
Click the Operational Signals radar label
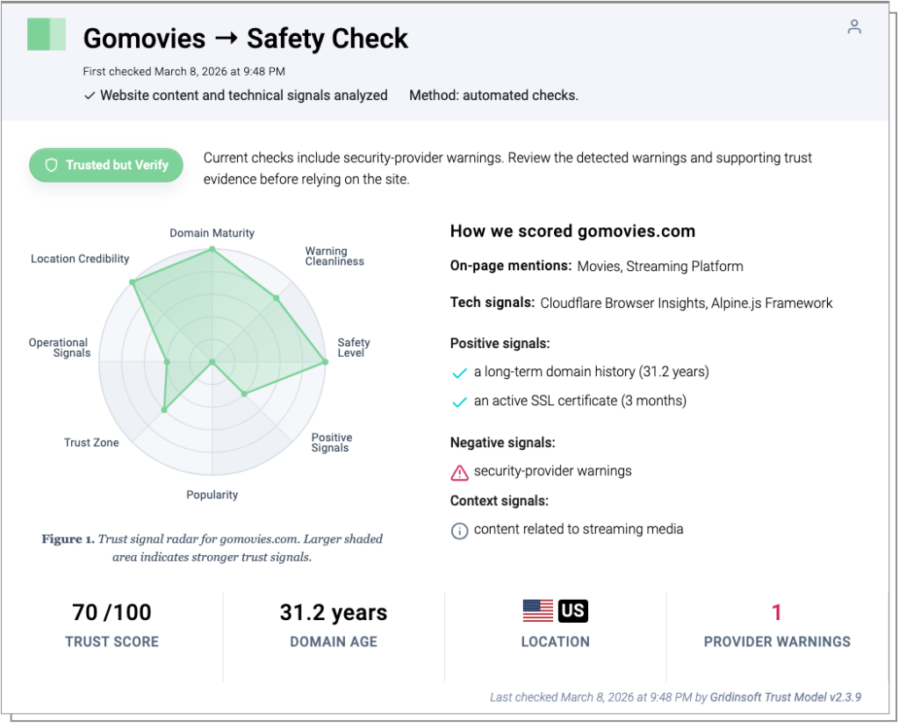click(60, 348)
